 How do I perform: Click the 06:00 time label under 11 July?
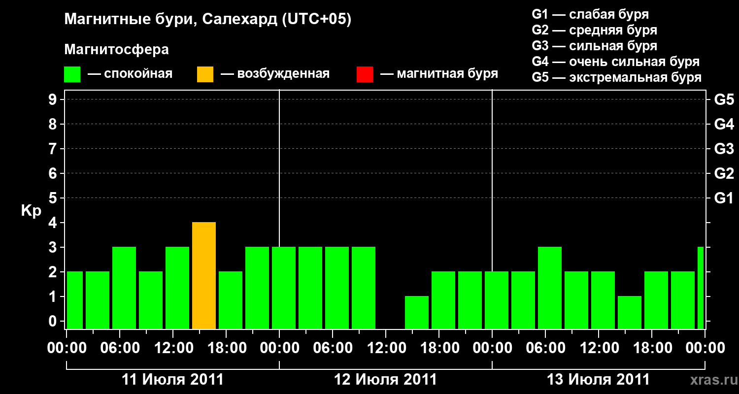tap(119, 348)
